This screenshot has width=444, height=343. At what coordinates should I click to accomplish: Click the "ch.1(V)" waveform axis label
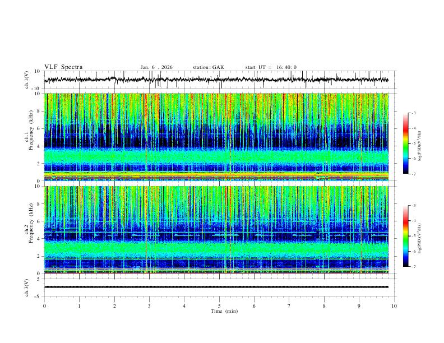pyautogui.click(x=27, y=80)
